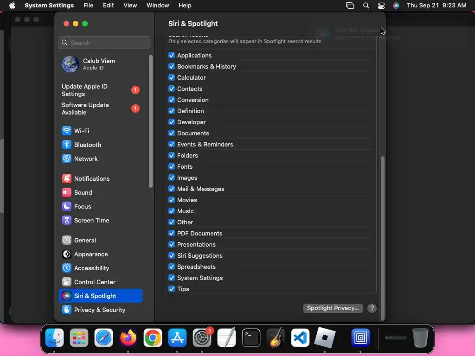Click System Settings icon in Dock
Viewport: 475px width, 356px height.
coord(202,337)
